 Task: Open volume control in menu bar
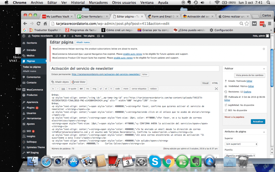[202, 2]
